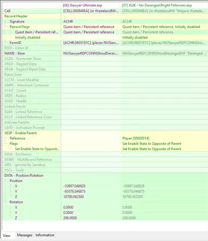
Task: Open the Messages tab
Action: [x=24, y=235]
